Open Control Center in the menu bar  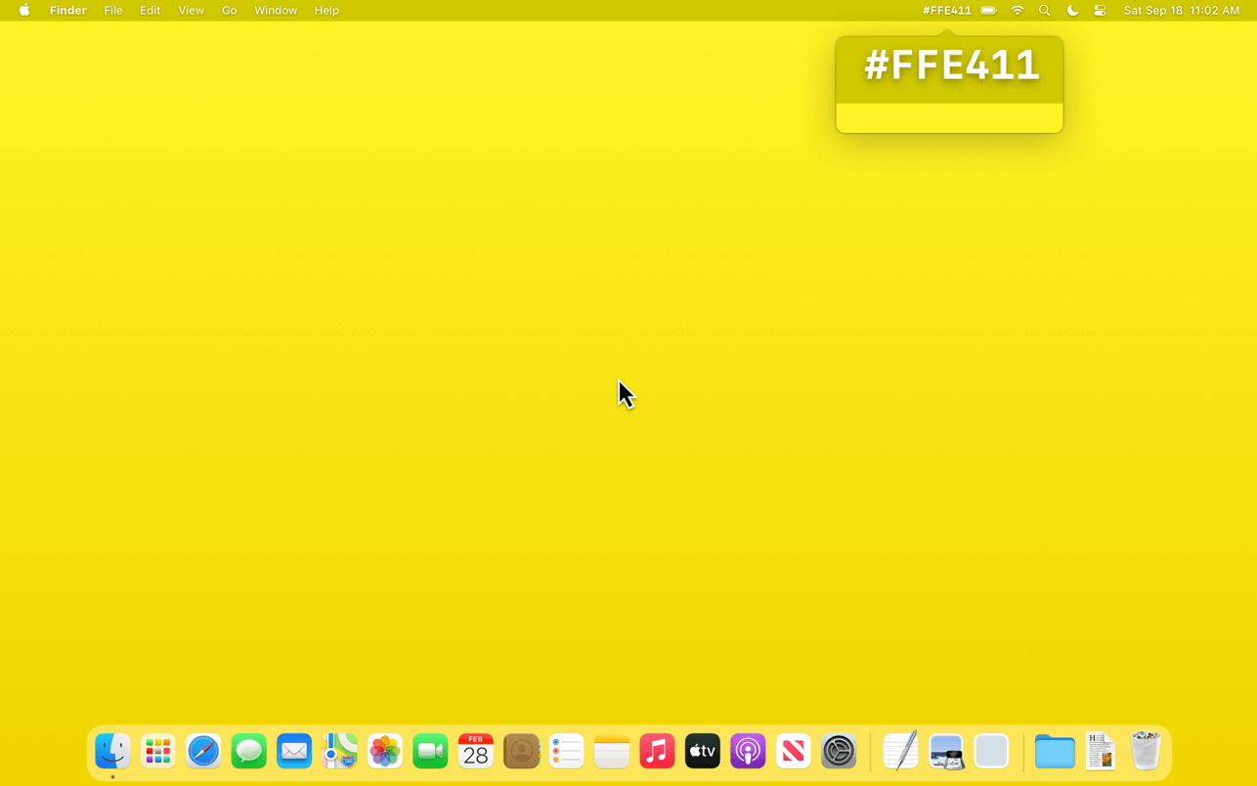1101,11
